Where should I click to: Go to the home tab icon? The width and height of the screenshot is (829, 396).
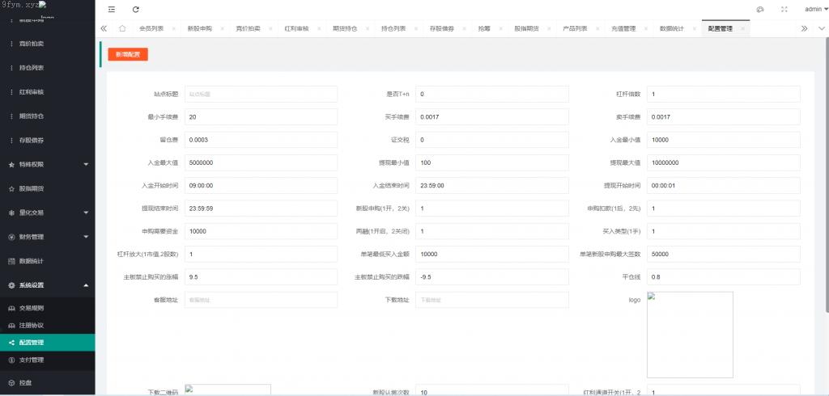[x=122, y=28]
